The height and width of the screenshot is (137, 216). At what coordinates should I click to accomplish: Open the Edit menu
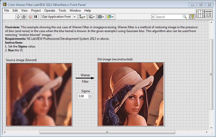click(x=15, y=11)
